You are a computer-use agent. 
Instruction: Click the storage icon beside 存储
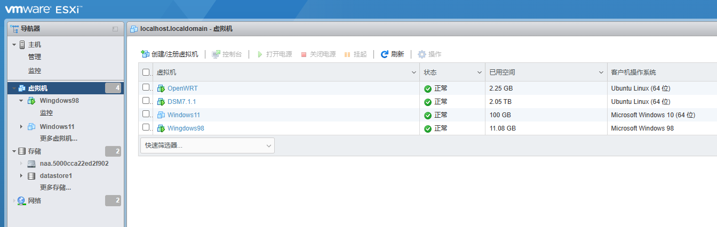coord(22,151)
